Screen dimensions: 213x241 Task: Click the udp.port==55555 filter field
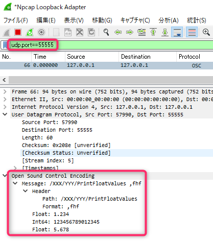(x=111, y=45)
